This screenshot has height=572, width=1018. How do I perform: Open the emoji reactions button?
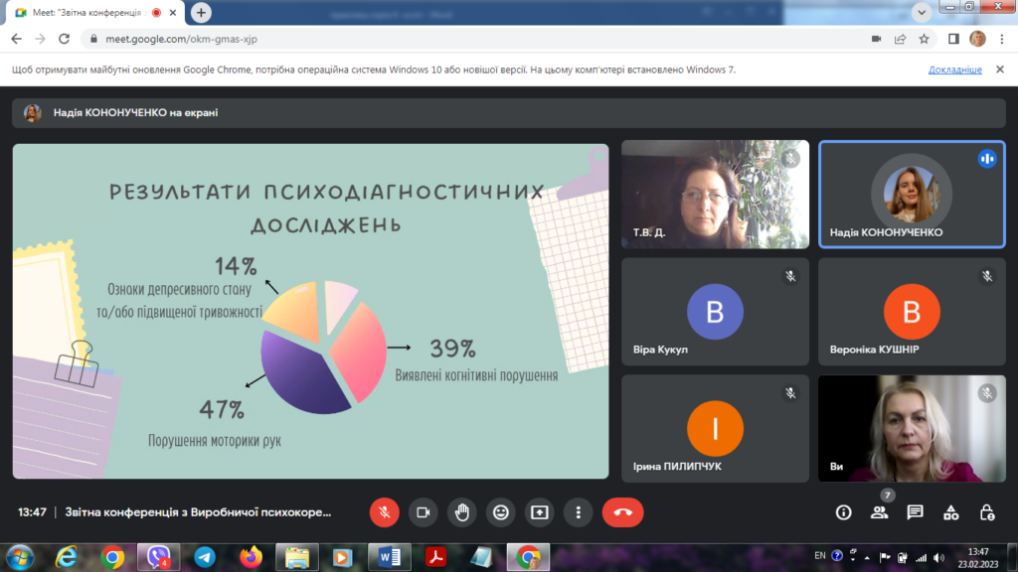coord(500,512)
